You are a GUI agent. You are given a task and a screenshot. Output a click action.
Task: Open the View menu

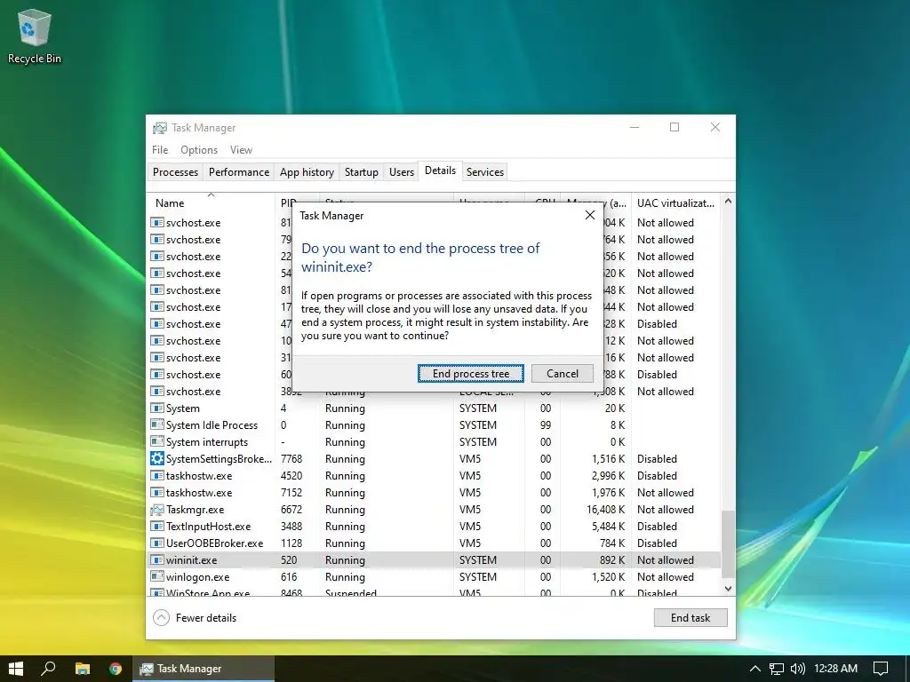[x=241, y=149]
